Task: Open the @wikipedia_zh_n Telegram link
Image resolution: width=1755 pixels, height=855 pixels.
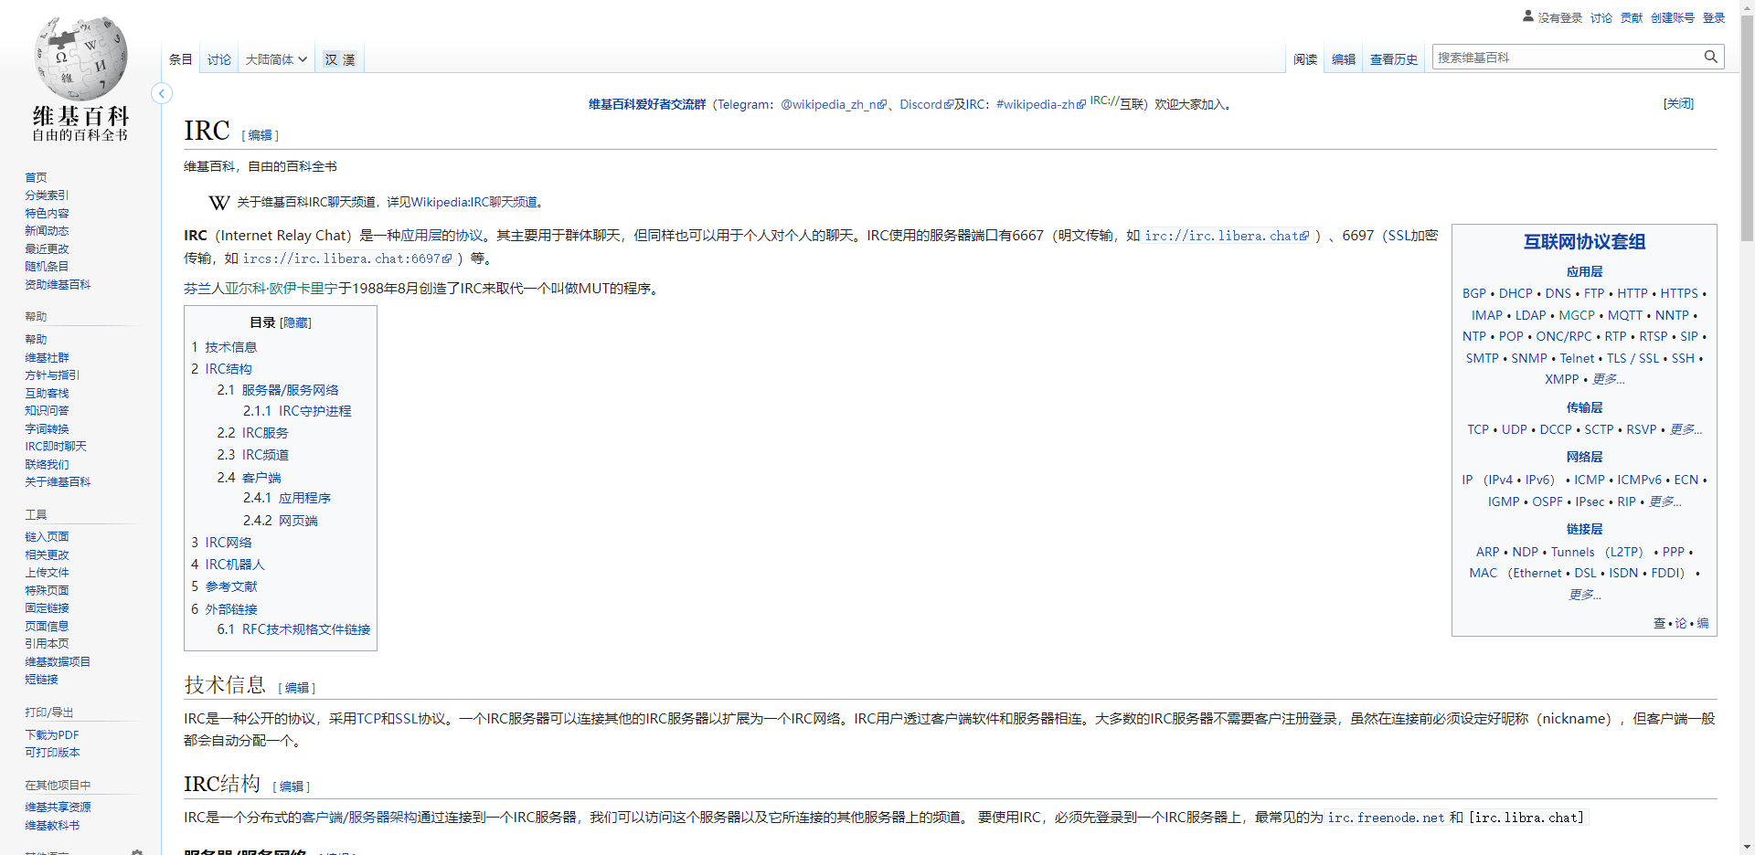Action: 834,104
